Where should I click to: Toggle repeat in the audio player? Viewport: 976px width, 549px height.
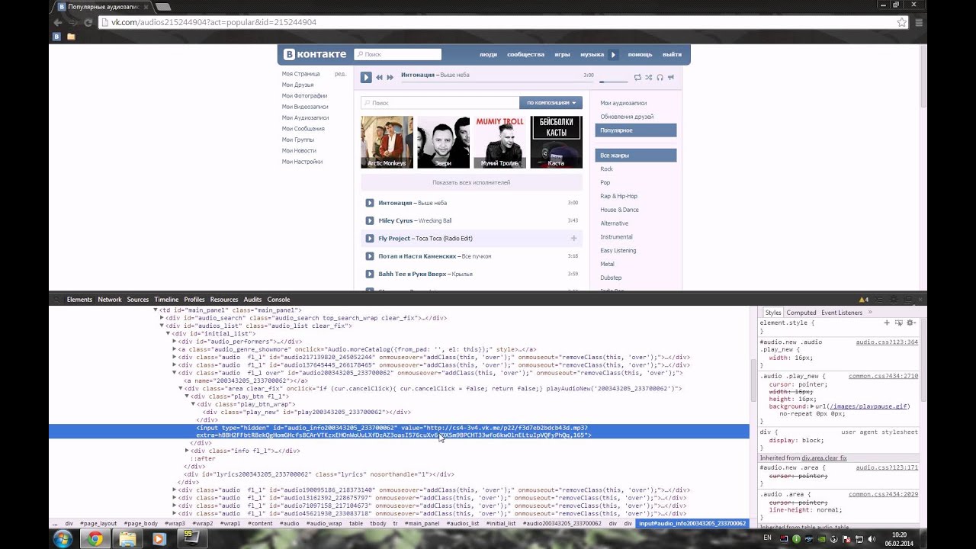pos(637,77)
